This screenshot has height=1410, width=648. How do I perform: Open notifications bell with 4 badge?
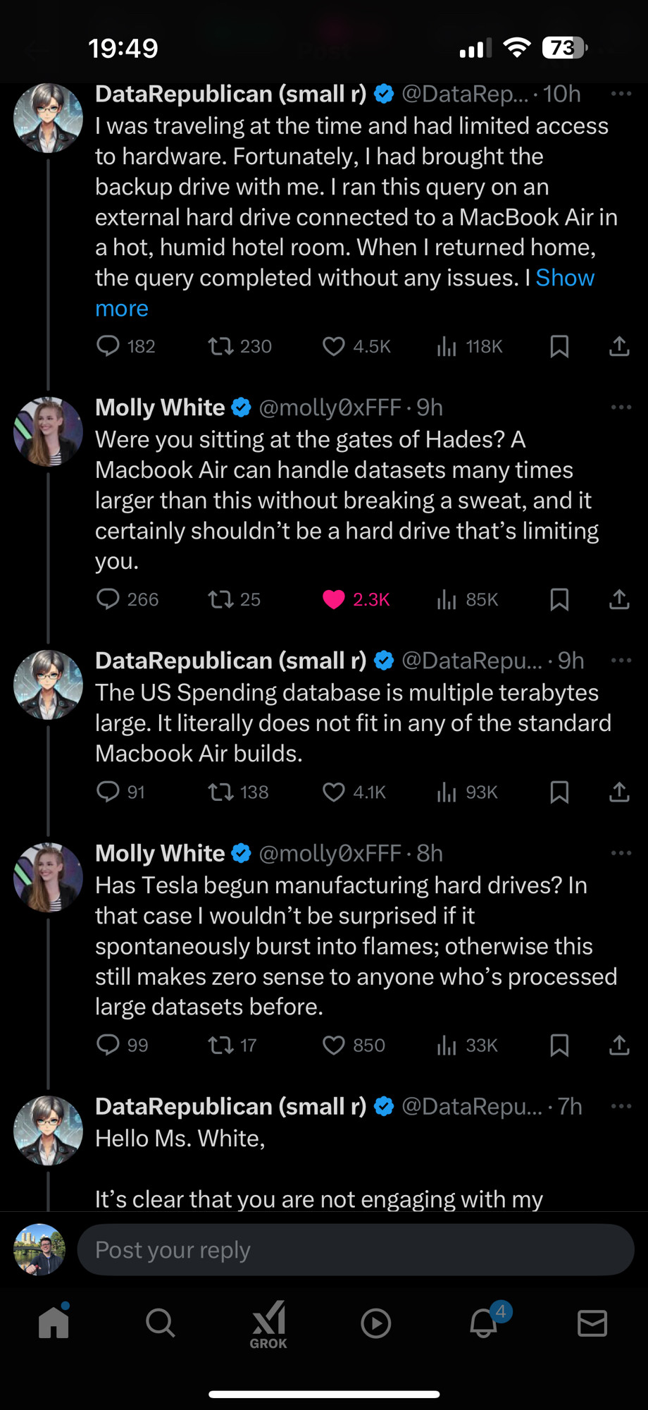click(484, 1323)
